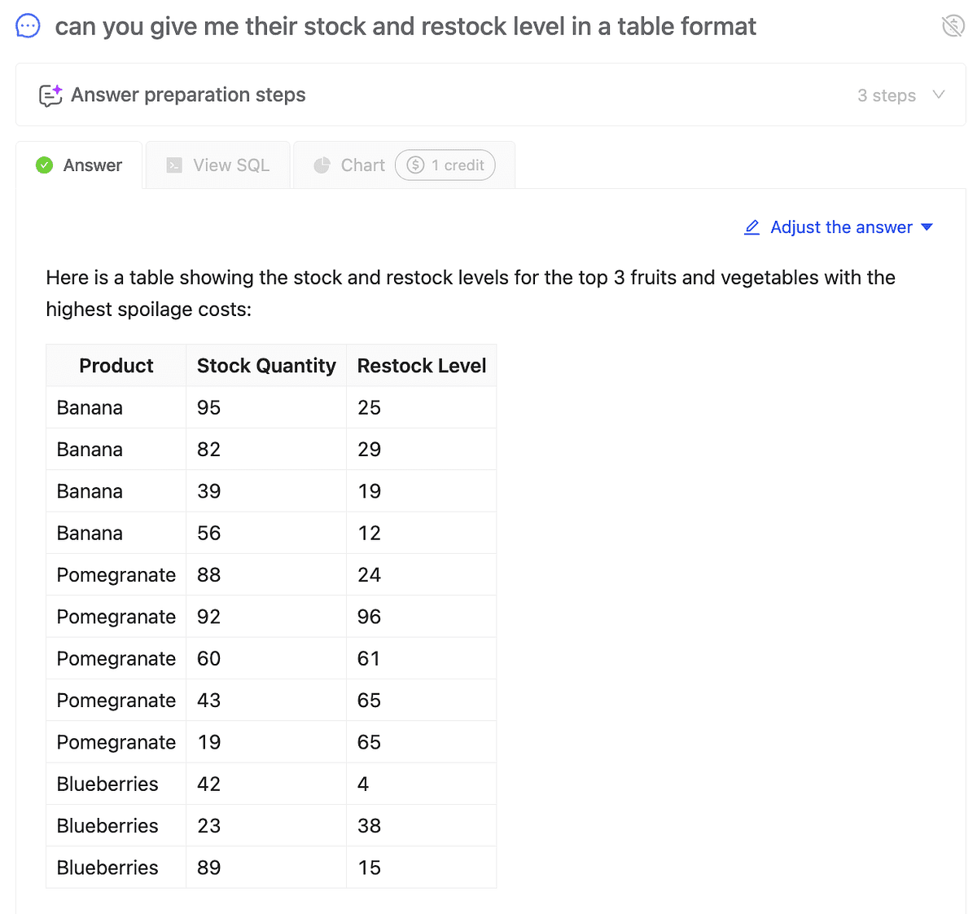Select the Answer tab

pos(92,165)
